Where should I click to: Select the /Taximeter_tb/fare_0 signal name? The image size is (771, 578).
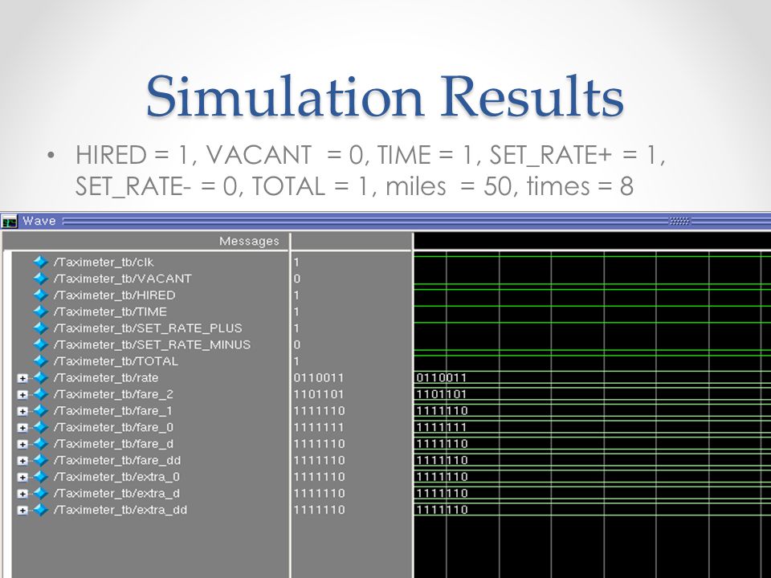[x=113, y=427]
